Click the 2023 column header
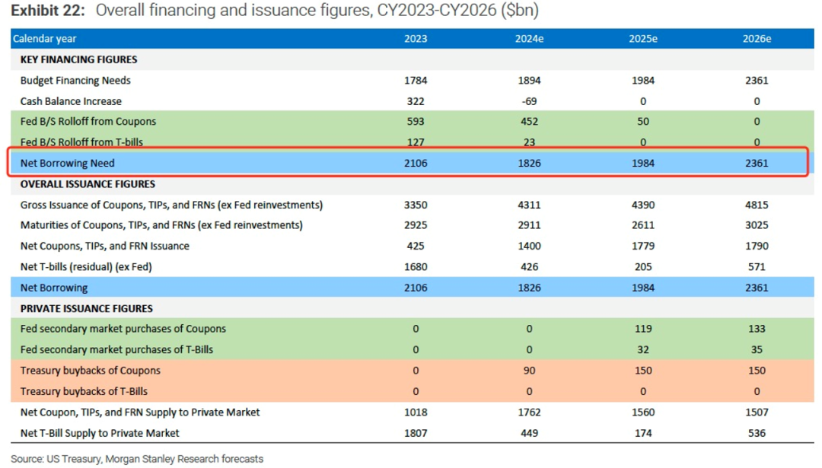The width and height of the screenshot is (822, 468). tap(416, 39)
